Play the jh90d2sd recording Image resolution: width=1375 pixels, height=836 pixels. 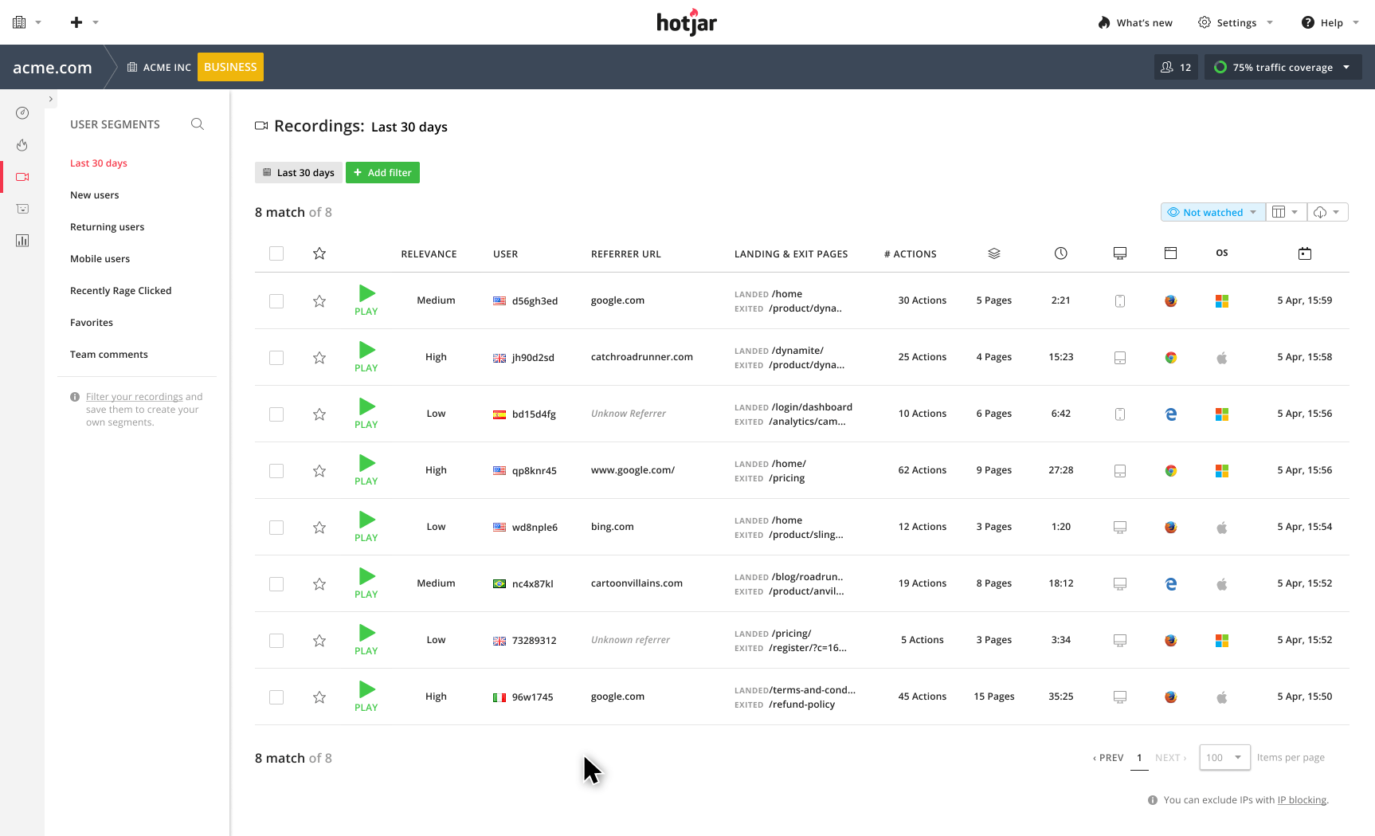[x=366, y=356]
